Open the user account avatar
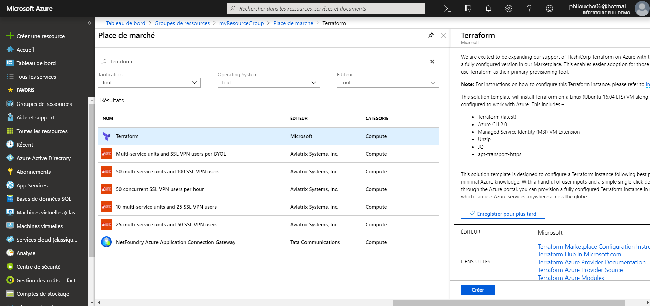Viewport: 650px width, 306px height. click(642, 8)
